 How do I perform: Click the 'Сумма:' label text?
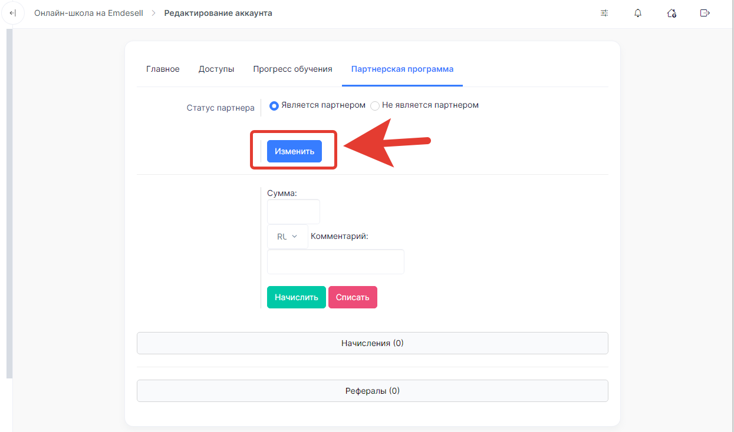click(x=282, y=193)
